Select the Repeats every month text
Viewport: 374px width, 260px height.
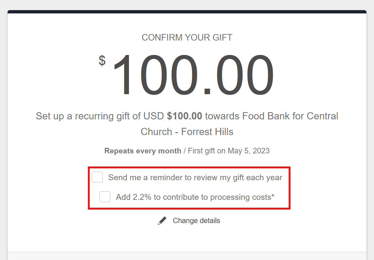point(143,151)
